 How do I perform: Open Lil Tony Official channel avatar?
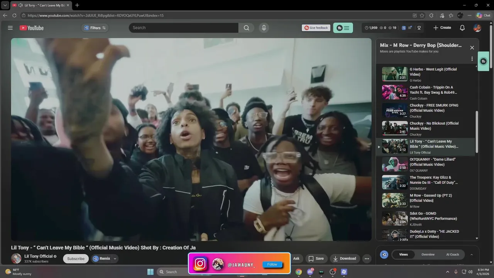coord(16,259)
